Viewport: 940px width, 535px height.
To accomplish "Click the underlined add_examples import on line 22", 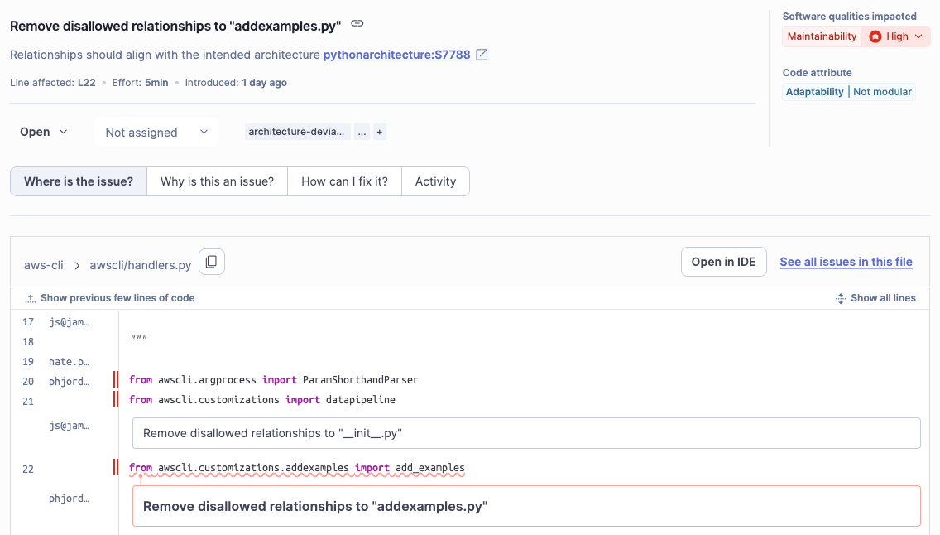I will point(297,468).
